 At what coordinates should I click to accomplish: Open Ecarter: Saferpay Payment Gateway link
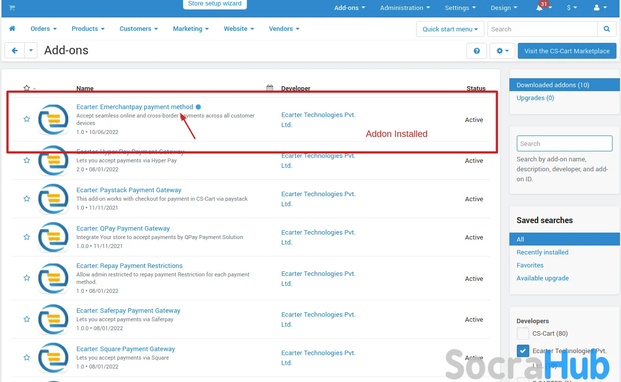pos(128,310)
